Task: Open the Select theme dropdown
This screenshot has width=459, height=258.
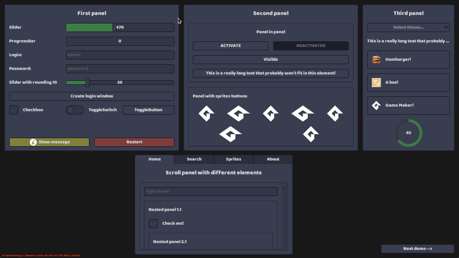Action: click(x=409, y=27)
